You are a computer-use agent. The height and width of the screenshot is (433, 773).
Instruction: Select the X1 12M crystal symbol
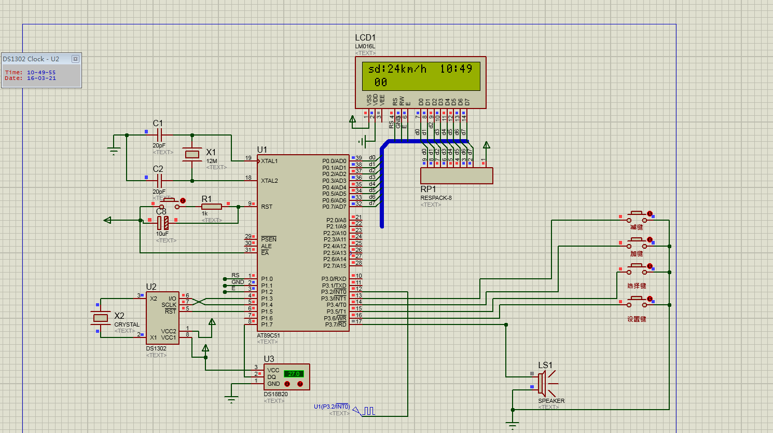point(192,154)
